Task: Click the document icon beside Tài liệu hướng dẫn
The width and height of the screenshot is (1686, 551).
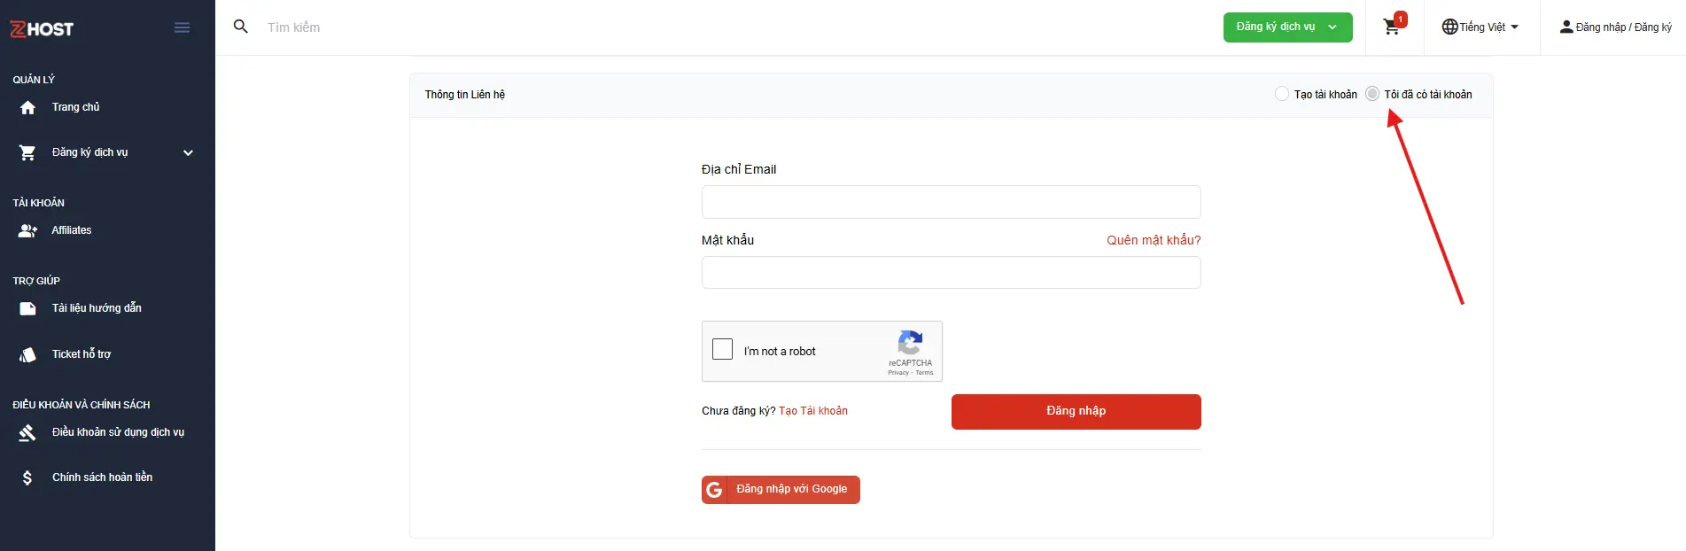Action: [28, 308]
